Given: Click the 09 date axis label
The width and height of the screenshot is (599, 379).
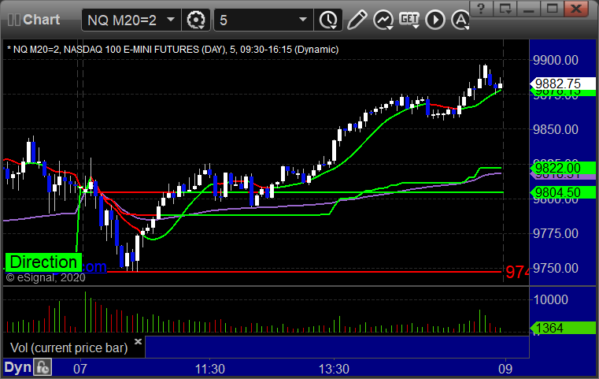Looking at the screenshot, I should [505, 369].
